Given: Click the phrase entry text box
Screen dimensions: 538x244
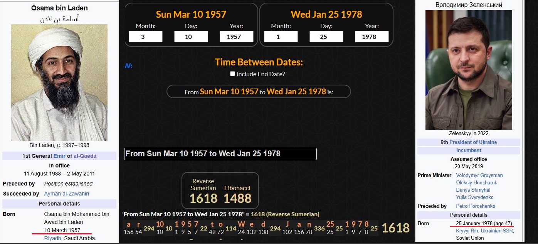Looking at the screenshot, I should 220,154.
